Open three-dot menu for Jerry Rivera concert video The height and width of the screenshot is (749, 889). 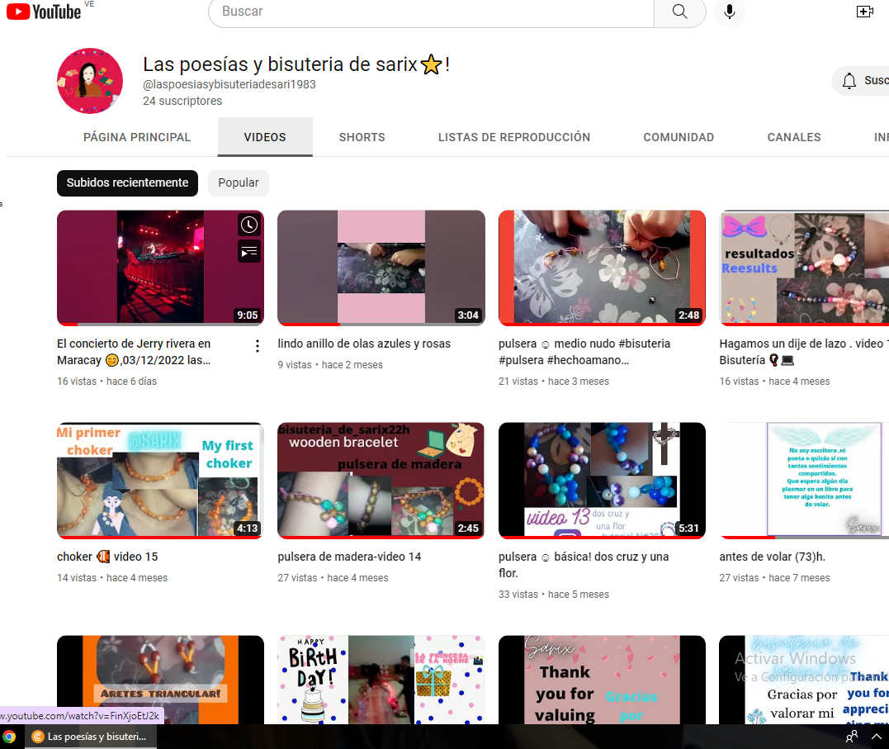point(258,346)
